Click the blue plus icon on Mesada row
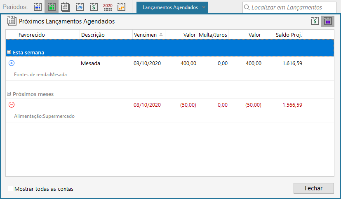This screenshot has width=341, height=199. (x=12, y=63)
